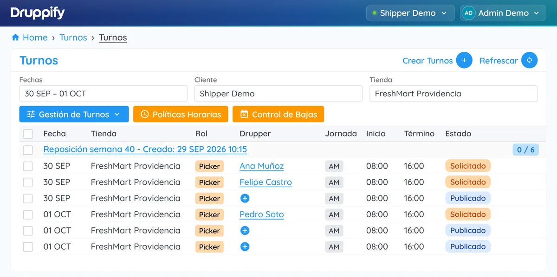This screenshot has height=277, width=557.
Task: Click Solicitado badge in Ana Muñoz row
Action: 468,166
